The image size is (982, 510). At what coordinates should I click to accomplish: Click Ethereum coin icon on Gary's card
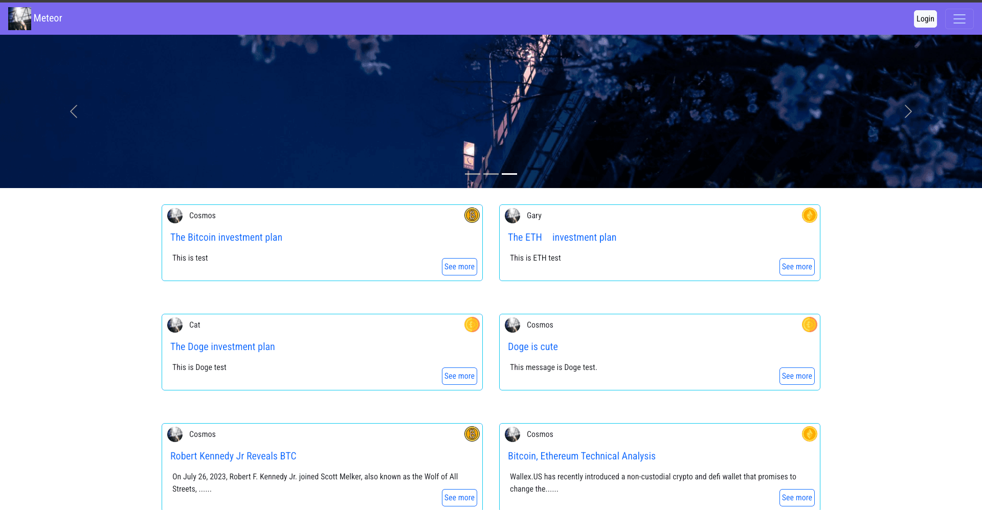tap(809, 215)
